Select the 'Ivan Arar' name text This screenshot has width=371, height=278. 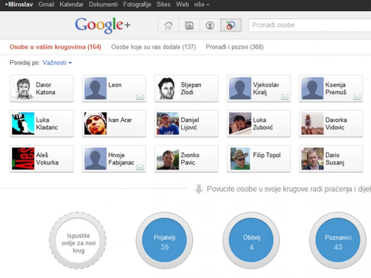(120, 120)
